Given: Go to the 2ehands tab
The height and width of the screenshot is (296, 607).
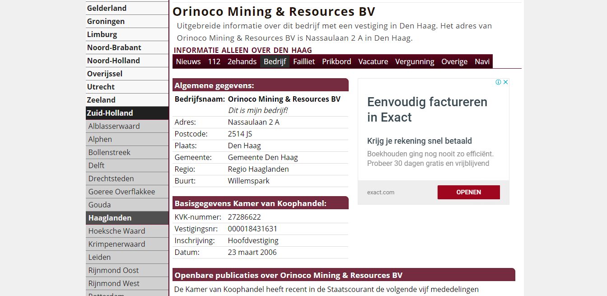Looking at the screenshot, I should [242, 61].
